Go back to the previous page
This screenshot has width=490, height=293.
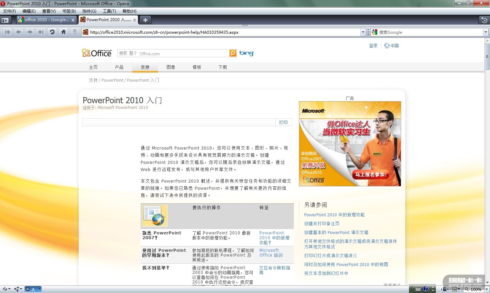19,32
